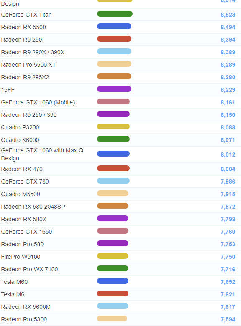This screenshot has width=241, height=326.
Task: Click the score 7,760
Action: click(228, 232)
